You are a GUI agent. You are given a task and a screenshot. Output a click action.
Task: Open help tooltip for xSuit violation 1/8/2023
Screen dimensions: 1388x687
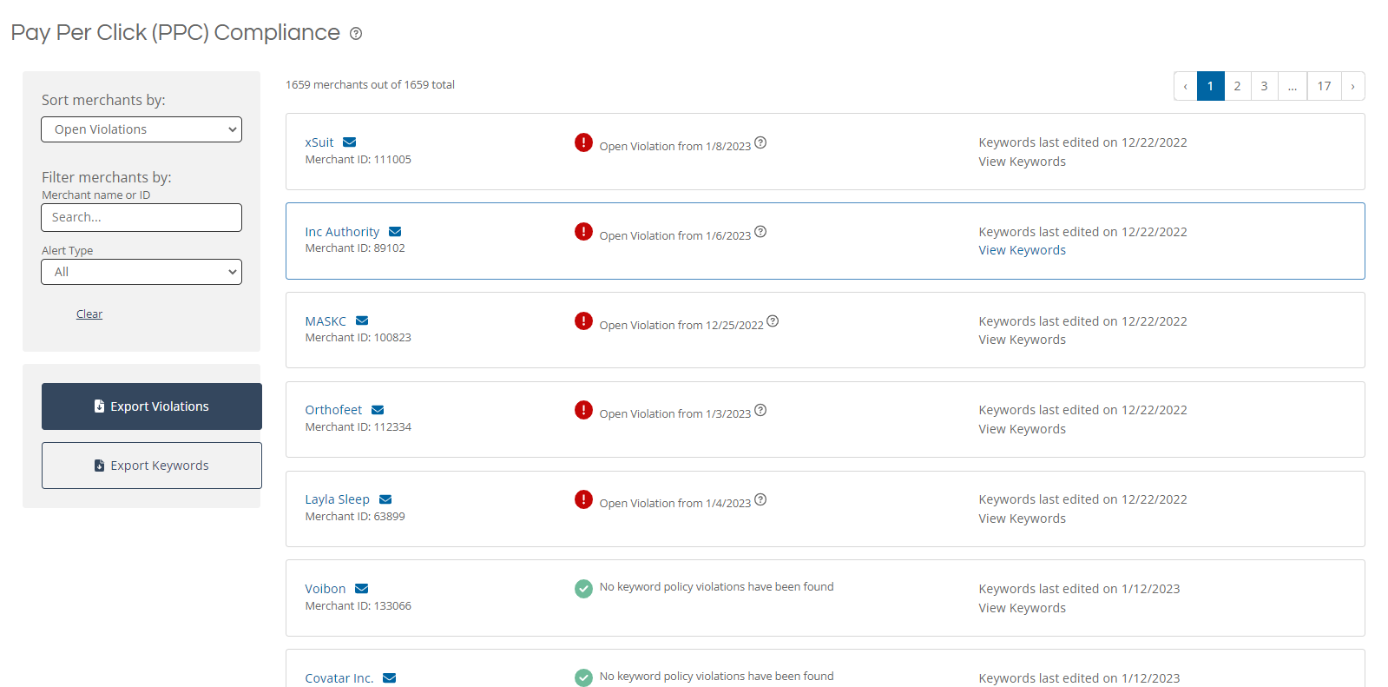[x=760, y=142]
